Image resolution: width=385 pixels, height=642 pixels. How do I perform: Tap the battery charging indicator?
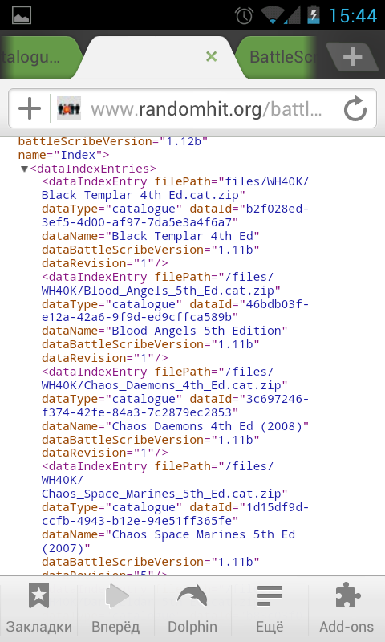click(313, 14)
